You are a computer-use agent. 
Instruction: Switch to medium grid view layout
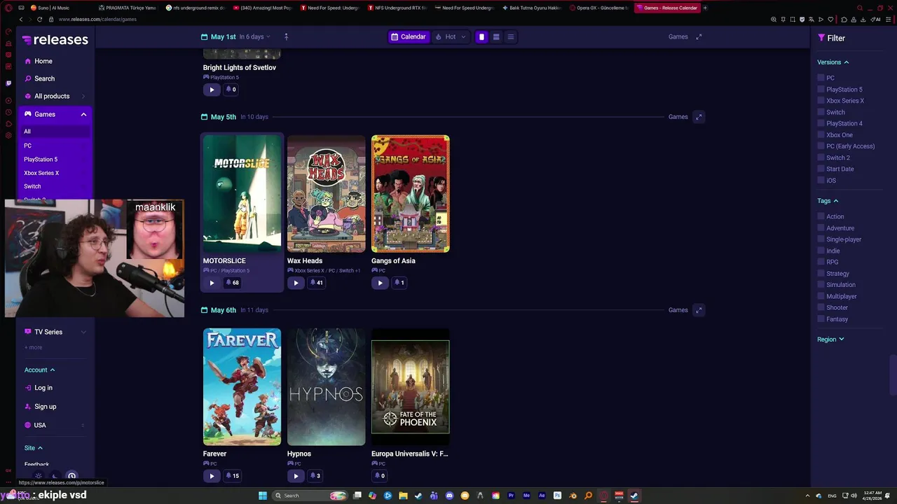pos(496,37)
